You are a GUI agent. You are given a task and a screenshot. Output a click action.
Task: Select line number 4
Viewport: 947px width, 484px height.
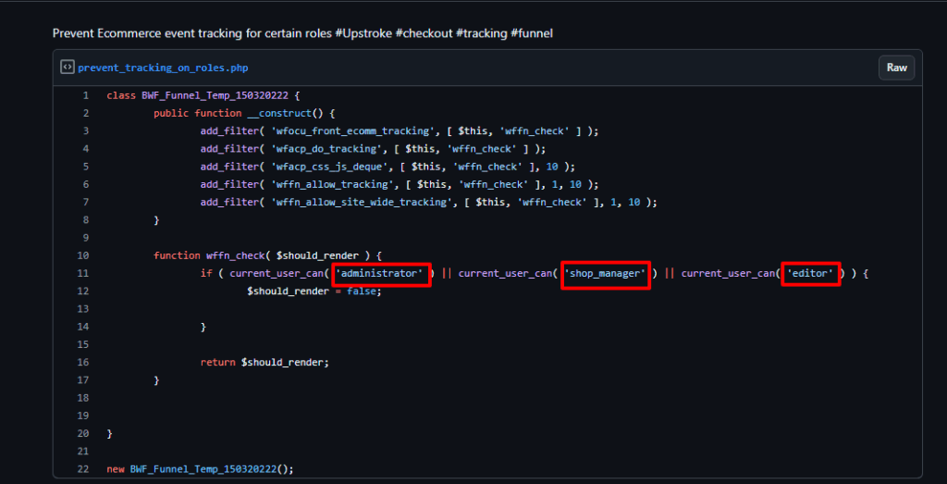pyautogui.click(x=86, y=149)
